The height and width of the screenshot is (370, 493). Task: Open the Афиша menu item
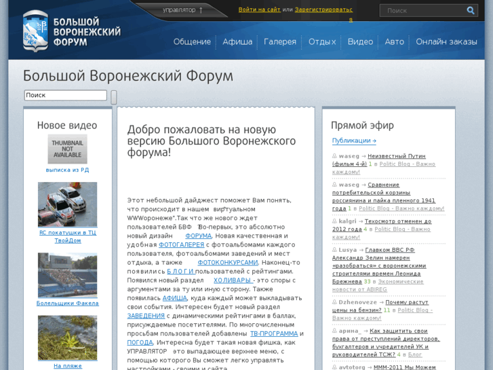tap(237, 41)
